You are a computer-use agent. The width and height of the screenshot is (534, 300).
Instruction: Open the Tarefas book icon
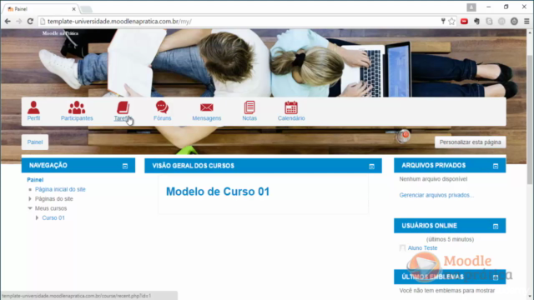[123, 107]
